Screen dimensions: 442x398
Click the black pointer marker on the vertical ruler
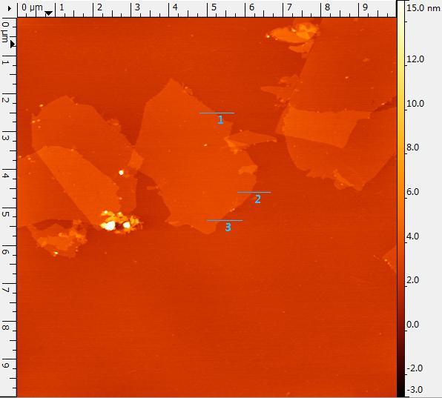click(13, 44)
